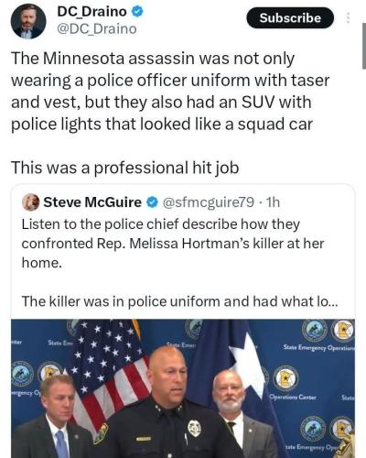This screenshot has height=458, width=366.
Task: Open Steve McGuire's name in quoted post
Action: (92, 202)
